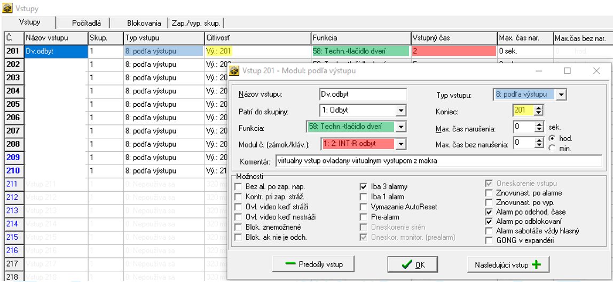Expand the Patrí do skupiny combo box

[x=401, y=111]
